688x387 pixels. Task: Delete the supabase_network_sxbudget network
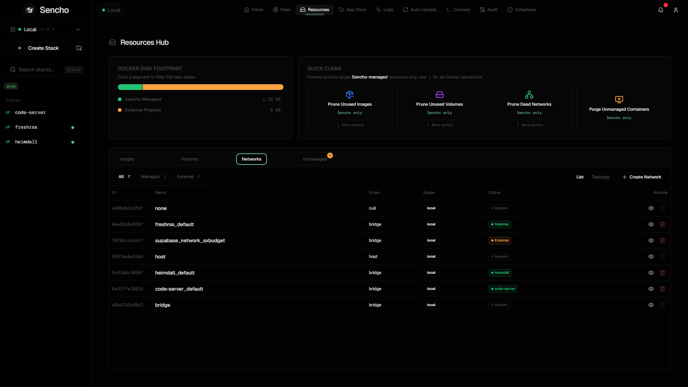[663, 240]
